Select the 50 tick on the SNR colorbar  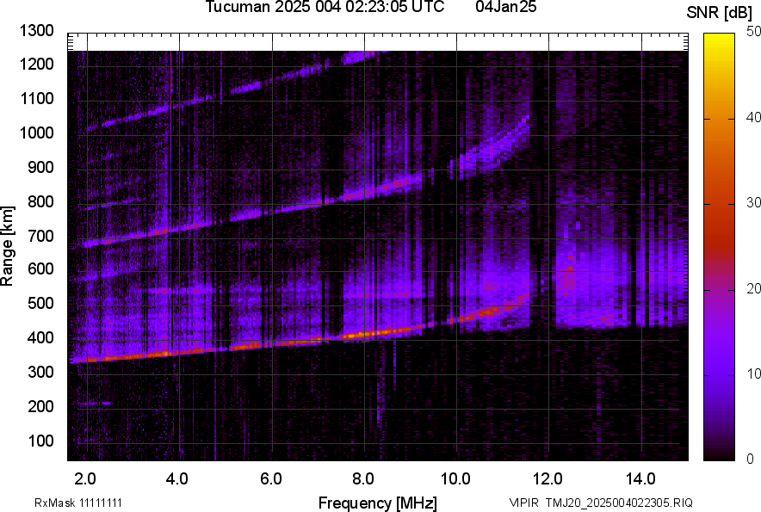[754, 31]
